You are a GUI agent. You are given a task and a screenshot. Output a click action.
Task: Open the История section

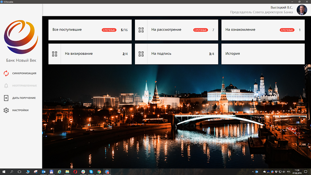pyautogui.click(x=263, y=54)
